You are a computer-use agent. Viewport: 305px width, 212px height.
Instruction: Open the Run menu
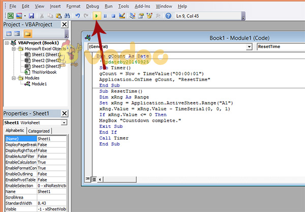point(109,6)
